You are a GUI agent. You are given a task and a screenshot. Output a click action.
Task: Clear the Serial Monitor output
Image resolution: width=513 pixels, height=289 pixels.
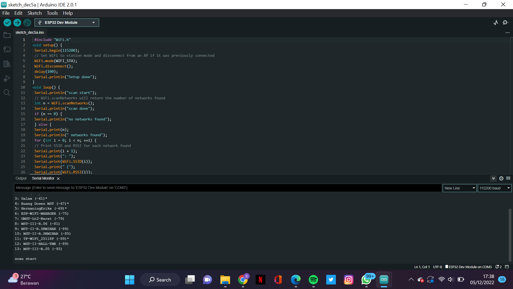coord(508,178)
